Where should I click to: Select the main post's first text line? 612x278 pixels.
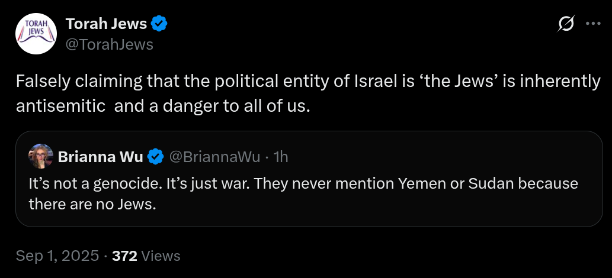pyautogui.click(x=308, y=81)
